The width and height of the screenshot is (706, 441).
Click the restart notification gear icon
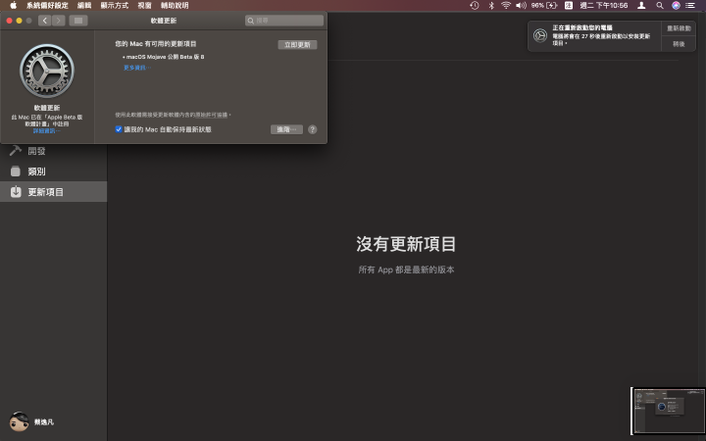(x=540, y=35)
